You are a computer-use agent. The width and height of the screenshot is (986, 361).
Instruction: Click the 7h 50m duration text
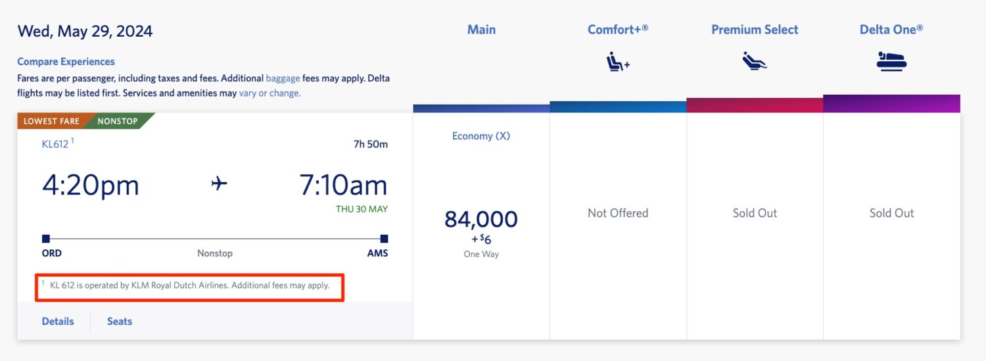[x=371, y=144]
